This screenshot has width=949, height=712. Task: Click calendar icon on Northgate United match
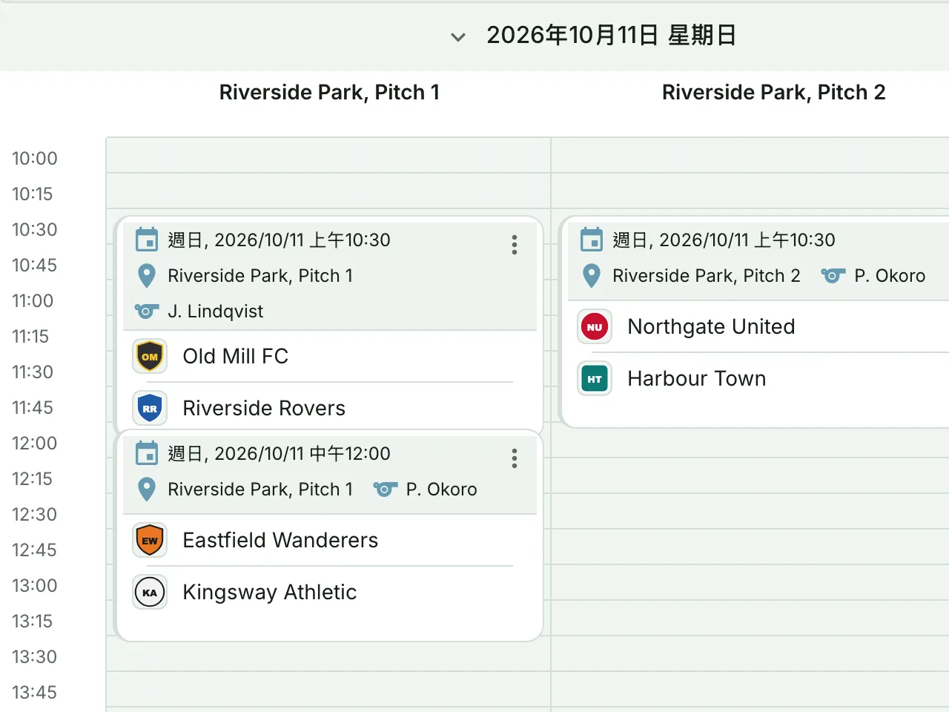pos(592,240)
